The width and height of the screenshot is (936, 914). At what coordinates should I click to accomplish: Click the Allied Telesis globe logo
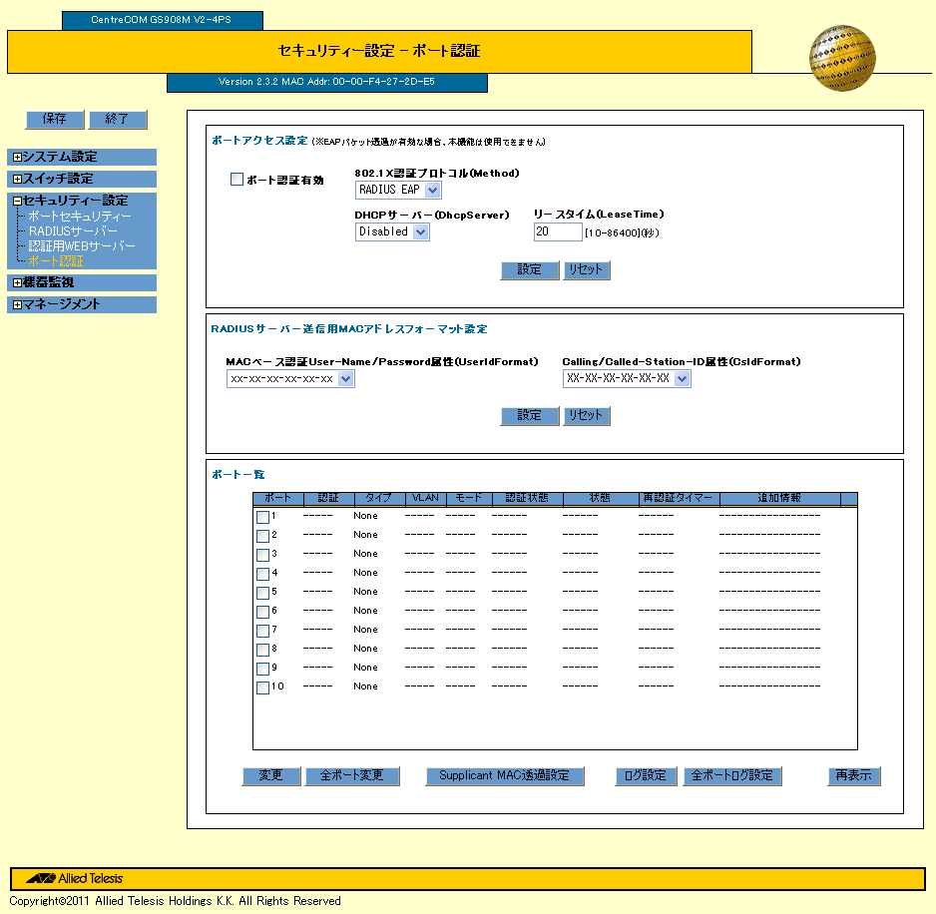(x=841, y=58)
